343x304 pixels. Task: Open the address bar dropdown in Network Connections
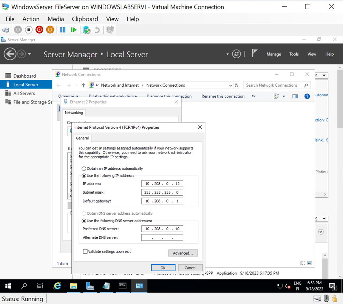pyautogui.click(x=231, y=85)
